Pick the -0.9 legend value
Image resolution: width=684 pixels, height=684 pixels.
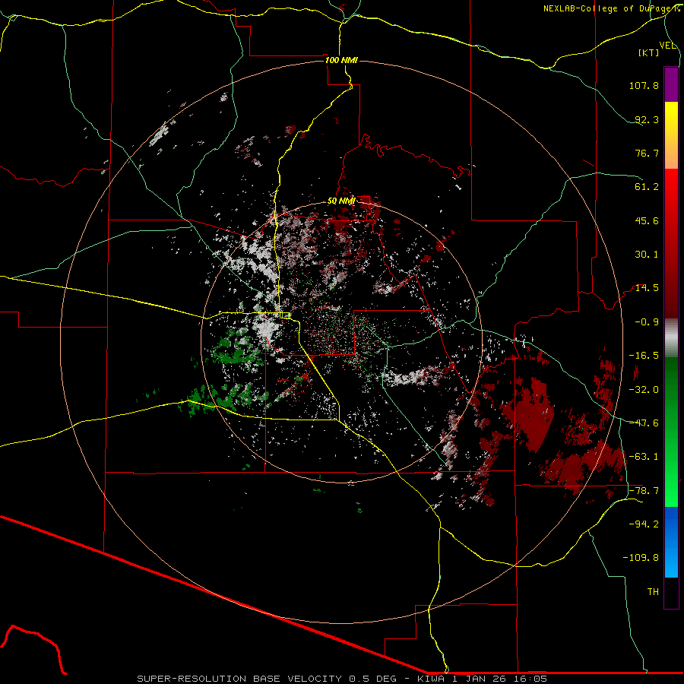(647, 322)
